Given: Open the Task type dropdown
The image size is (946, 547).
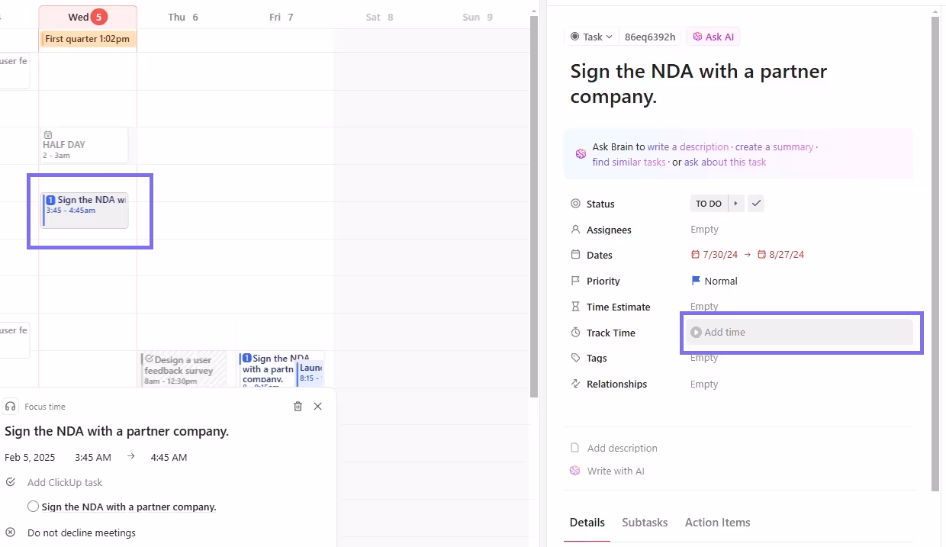Looking at the screenshot, I should pos(592,37).
